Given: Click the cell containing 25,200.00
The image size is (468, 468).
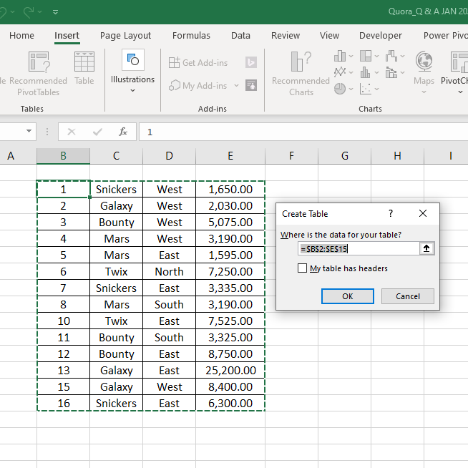Looking at the screenshot, I should pyautogui.click(x=230, y=371).
